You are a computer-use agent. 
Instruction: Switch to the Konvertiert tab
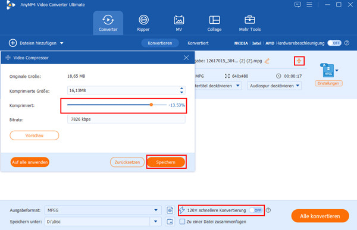click(198, 43)
